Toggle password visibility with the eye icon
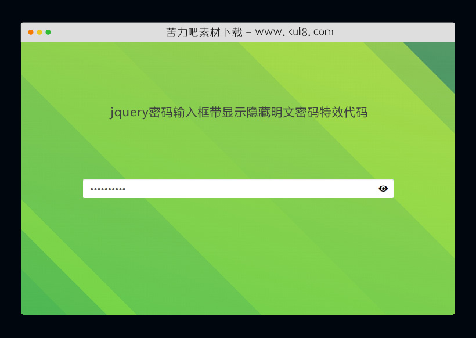Image resolution: width=476 pixels, height=338 pixels. [x=383, y=188]
